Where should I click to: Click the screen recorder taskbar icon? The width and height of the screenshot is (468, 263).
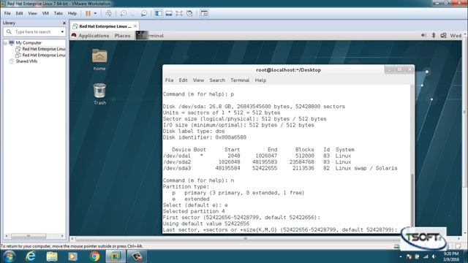(137, 256)
